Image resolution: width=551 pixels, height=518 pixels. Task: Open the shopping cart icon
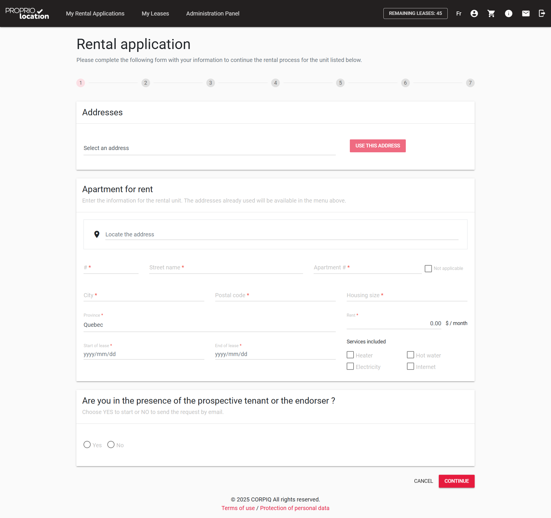[x=491, y=13]
